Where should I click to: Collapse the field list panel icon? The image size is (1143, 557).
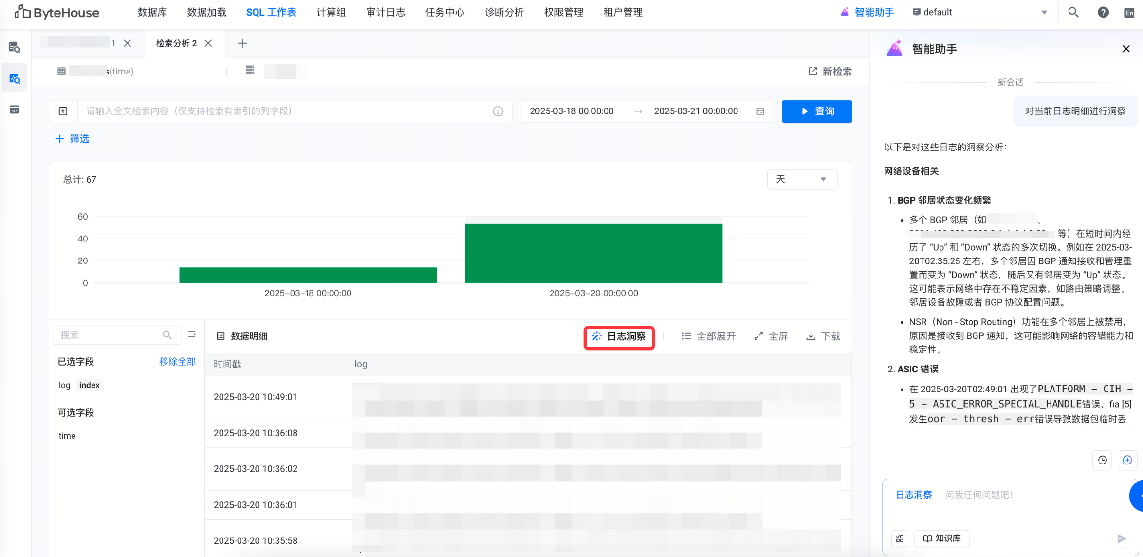(x=192, y=334)
